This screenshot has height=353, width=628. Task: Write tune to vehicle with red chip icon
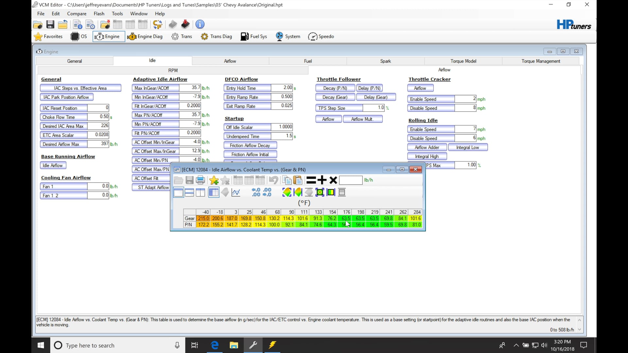click(185, 24)
